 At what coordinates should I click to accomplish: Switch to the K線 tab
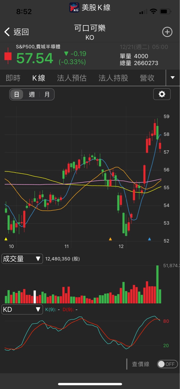[39, 78]
